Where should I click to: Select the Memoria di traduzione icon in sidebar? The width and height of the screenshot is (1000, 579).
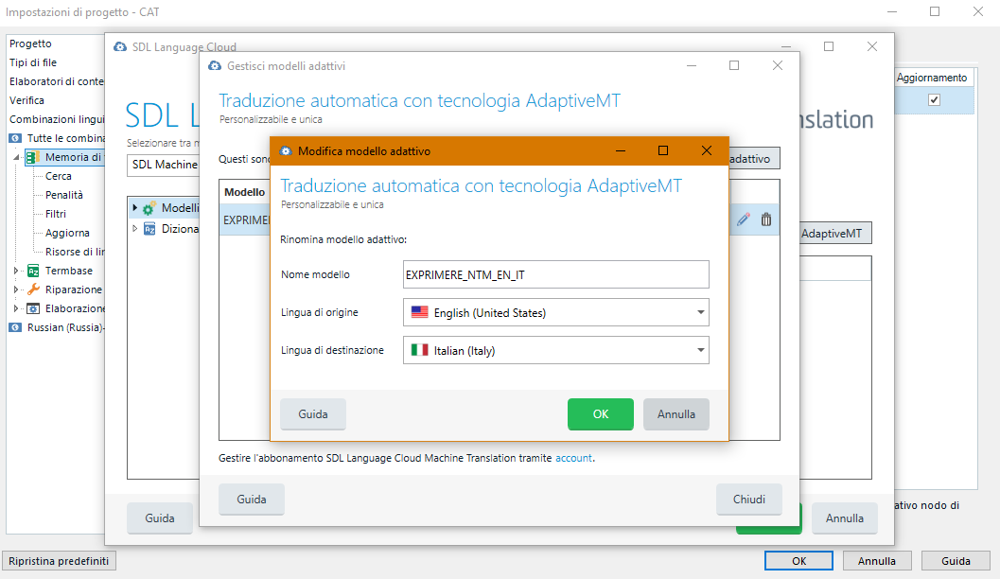[32, 156]
